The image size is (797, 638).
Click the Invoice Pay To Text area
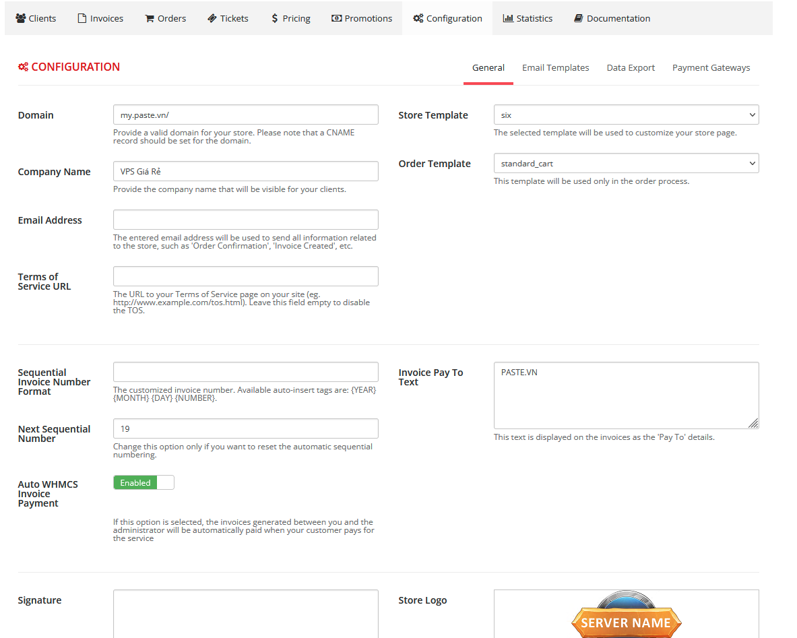pyautogui.click(x=626, y=395)
